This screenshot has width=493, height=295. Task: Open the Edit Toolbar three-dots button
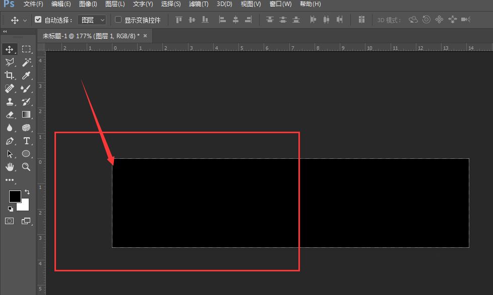[10, 180]
